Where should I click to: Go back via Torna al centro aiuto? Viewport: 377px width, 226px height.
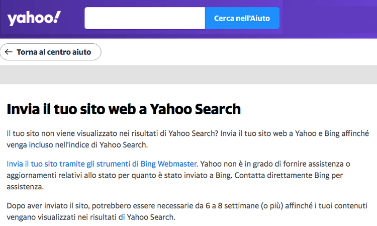50,52
